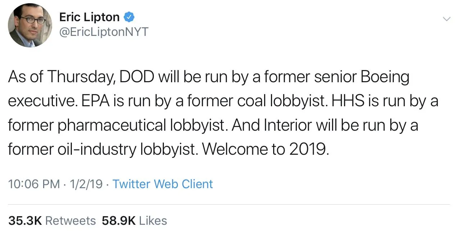Click the word Interior in the tweet
The image size is (455, 233).
point(288,125)
